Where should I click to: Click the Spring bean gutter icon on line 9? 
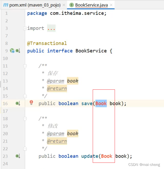(12, 51)
